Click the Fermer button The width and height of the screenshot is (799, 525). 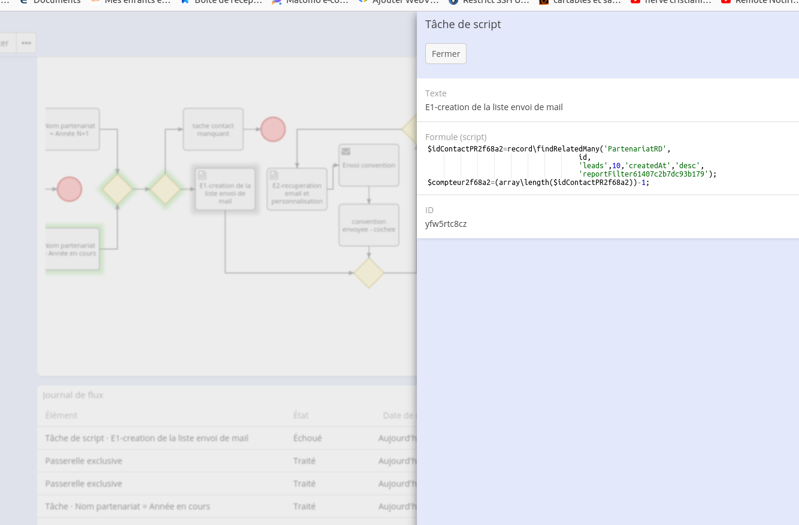[446, 54]
